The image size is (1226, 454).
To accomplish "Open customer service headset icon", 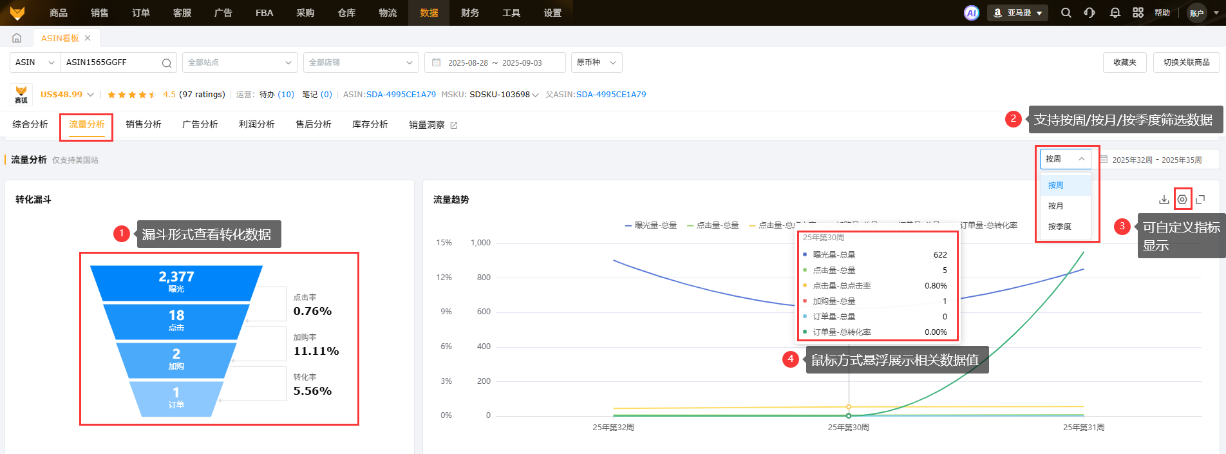I will click(x=1089, y=13).
